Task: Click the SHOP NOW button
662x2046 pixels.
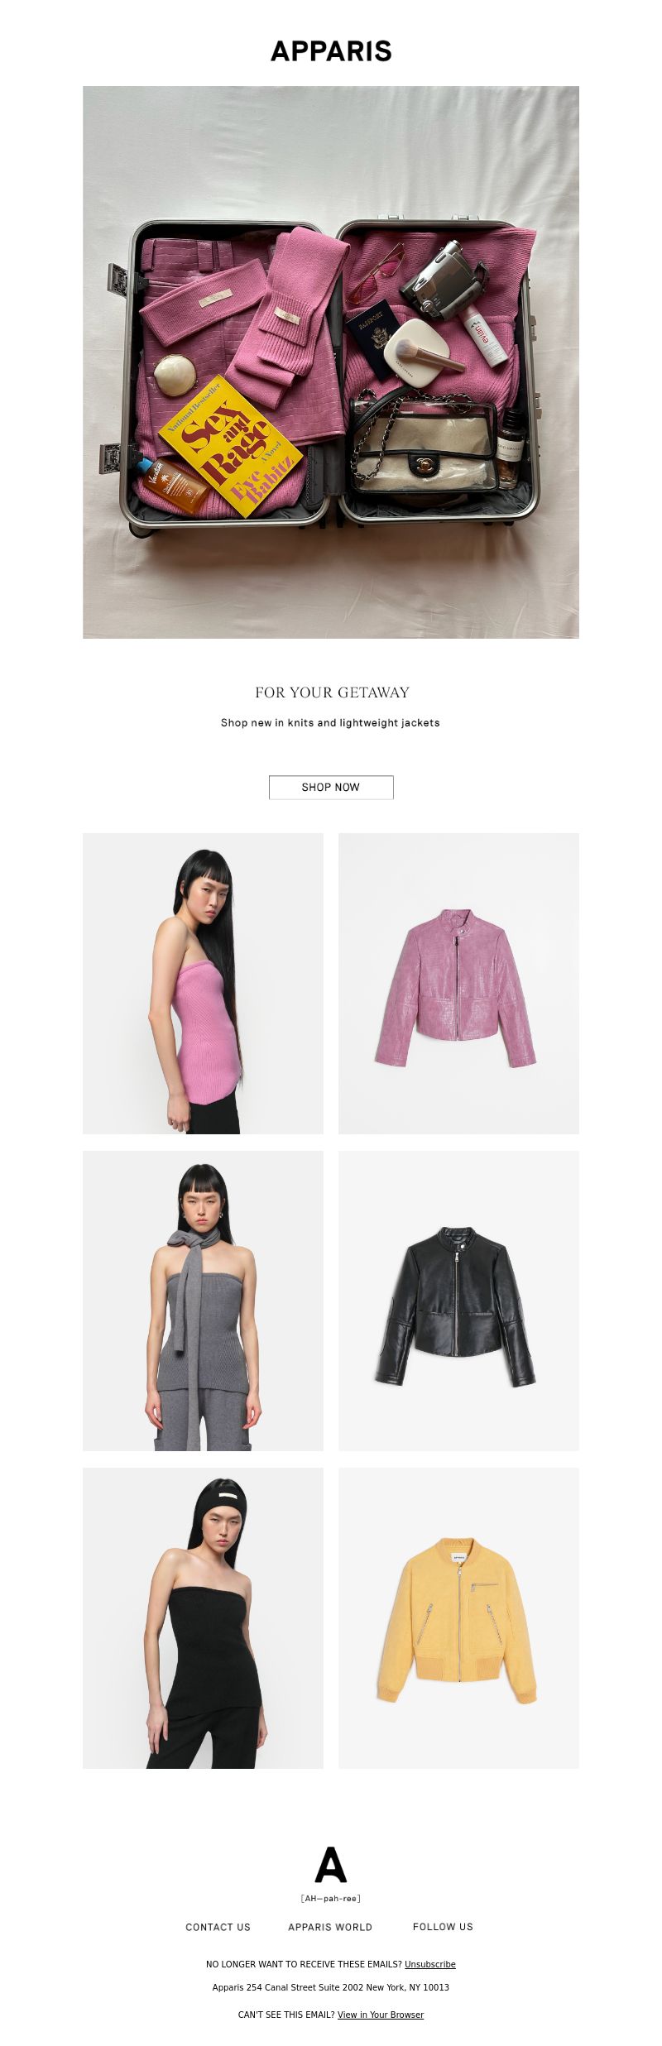Action: [331, 787]
